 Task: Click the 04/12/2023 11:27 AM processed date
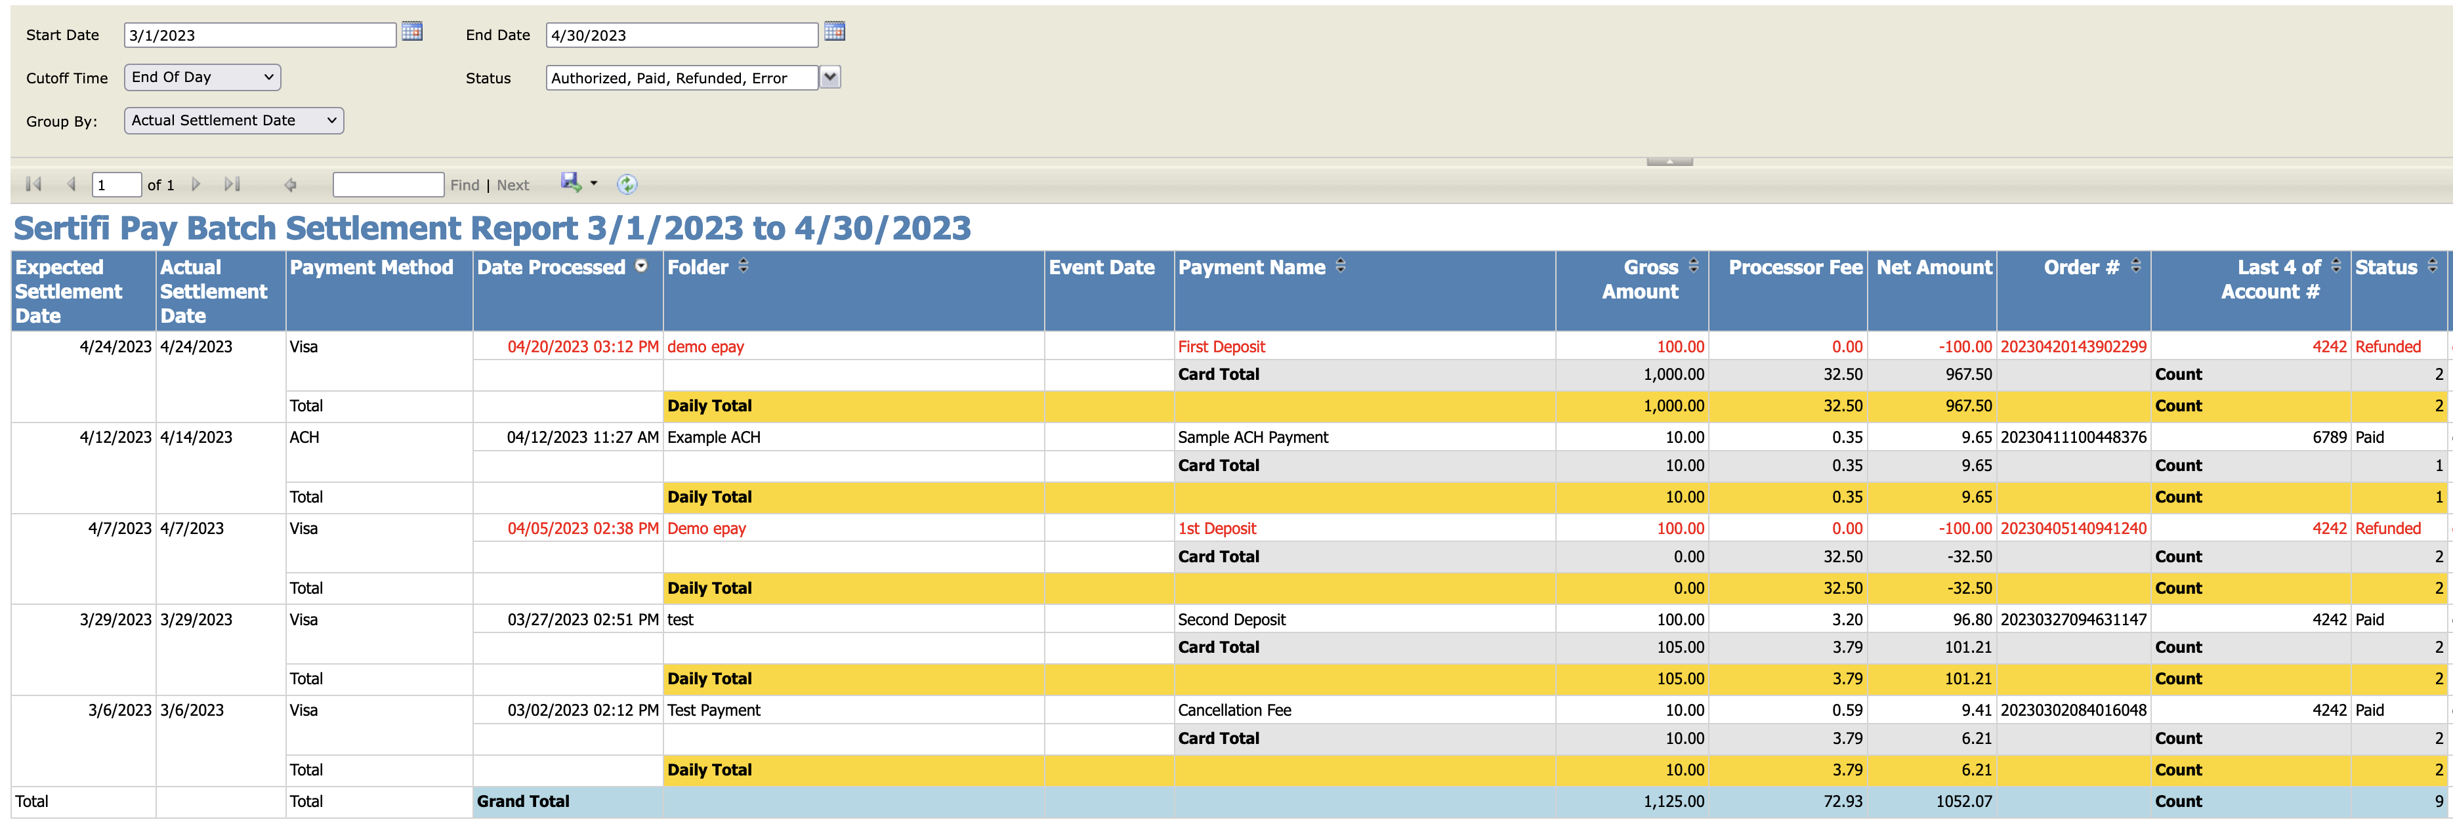click(583, 438)
